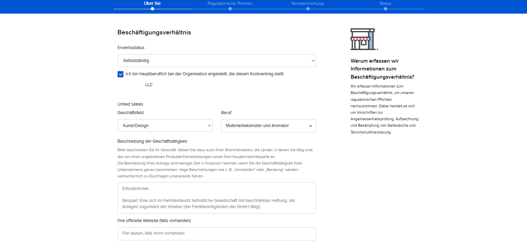
Task: Open the Erwerbsstatus dropdown showing Selbstständig
Action: point(217,61)
